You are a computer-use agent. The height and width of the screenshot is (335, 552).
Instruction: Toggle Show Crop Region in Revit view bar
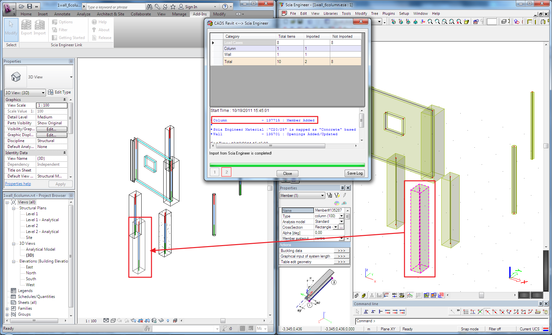[147, 321]
